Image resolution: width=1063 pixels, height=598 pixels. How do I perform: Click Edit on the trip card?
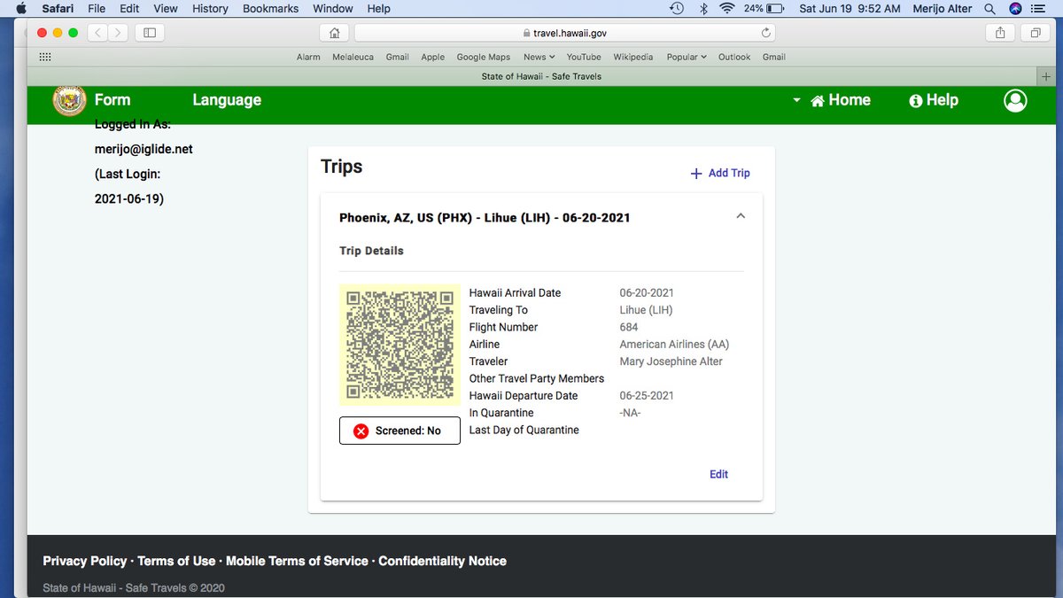[x=718, y=474]
